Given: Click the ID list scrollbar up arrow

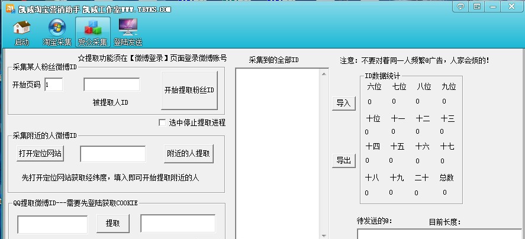Looking at the screenshot, I should click(x=324, y=74).
